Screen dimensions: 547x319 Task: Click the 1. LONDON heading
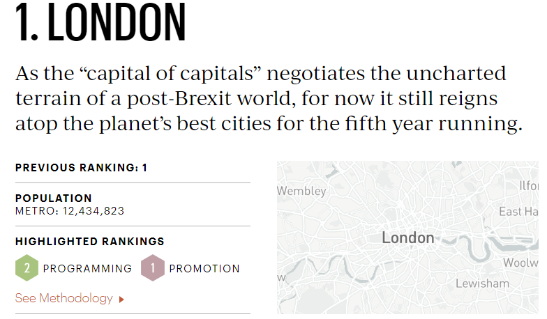(x=102, y=24)
